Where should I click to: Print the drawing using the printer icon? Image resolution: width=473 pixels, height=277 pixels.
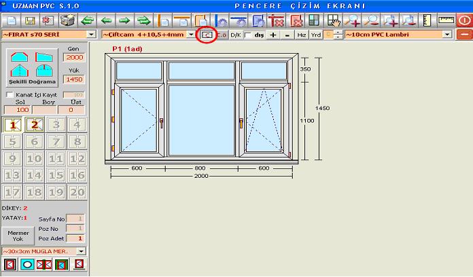[67, 21]
